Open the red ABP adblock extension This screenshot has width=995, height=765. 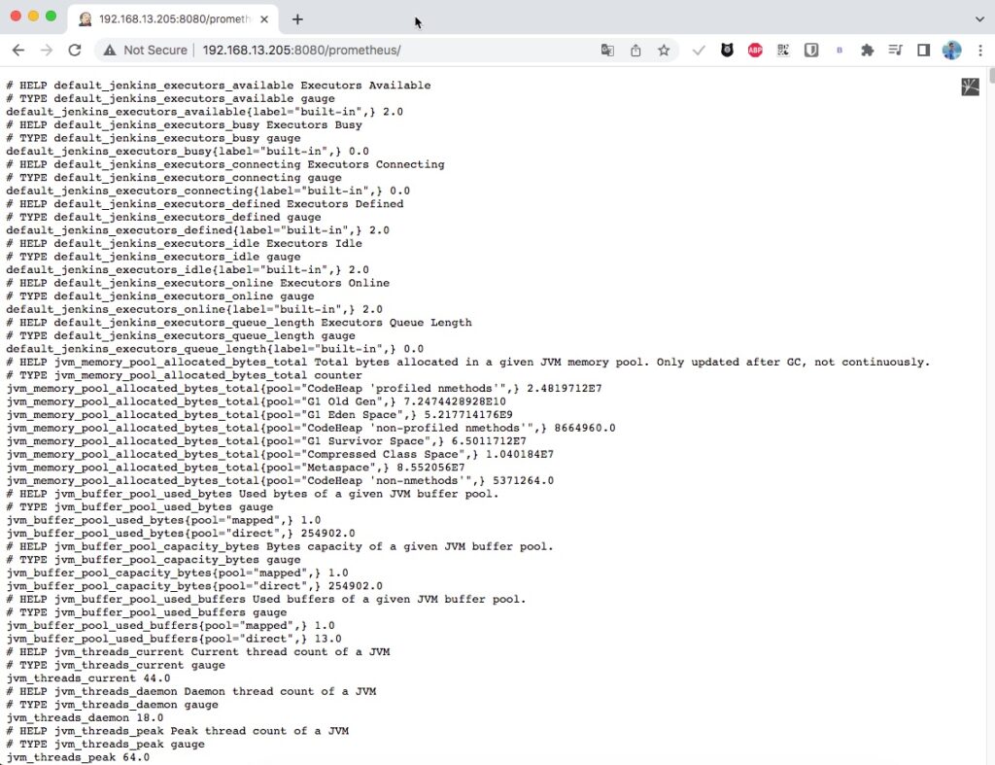[755, 51]
